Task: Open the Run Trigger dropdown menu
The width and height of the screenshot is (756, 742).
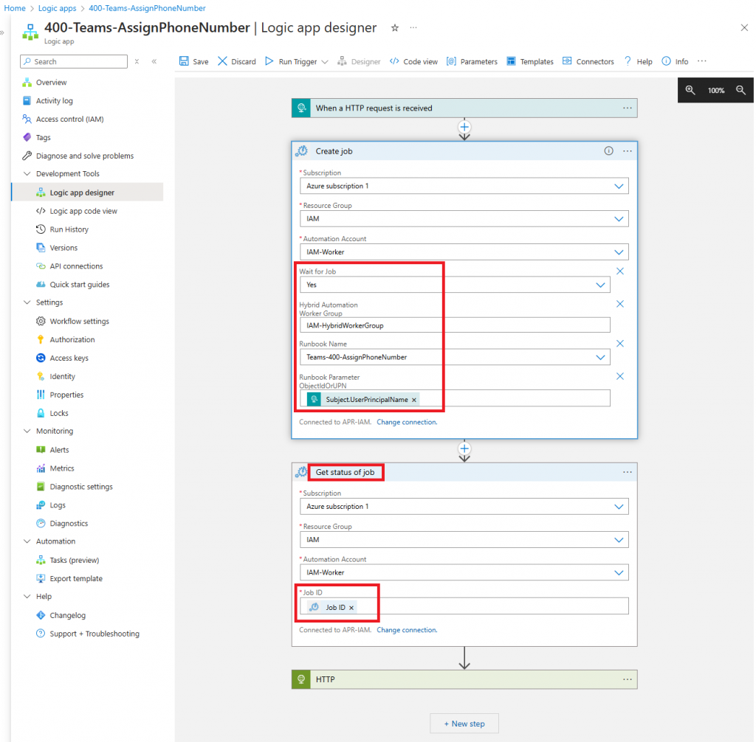Action: [x=325, y=62]
